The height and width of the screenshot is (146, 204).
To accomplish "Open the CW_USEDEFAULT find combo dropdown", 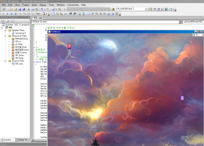I will point(146,9).
